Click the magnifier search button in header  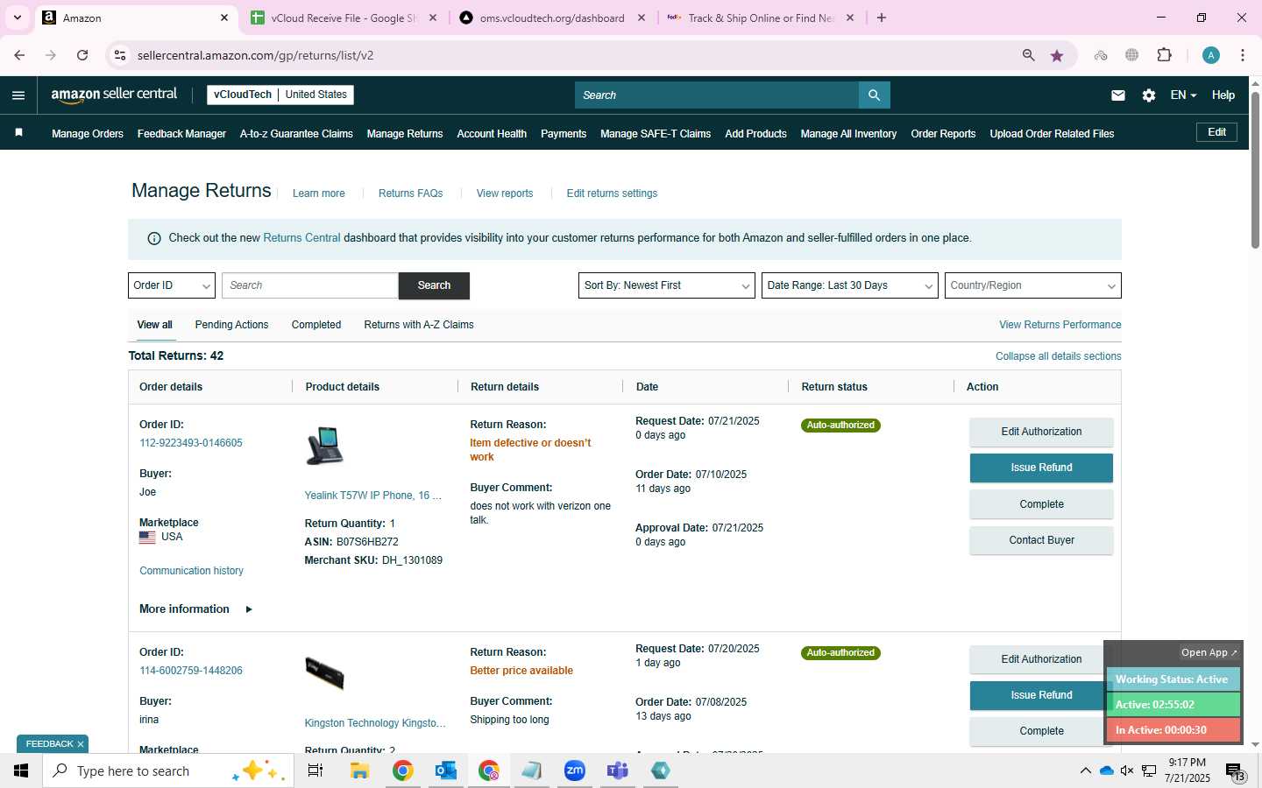(x=874, y=95)
